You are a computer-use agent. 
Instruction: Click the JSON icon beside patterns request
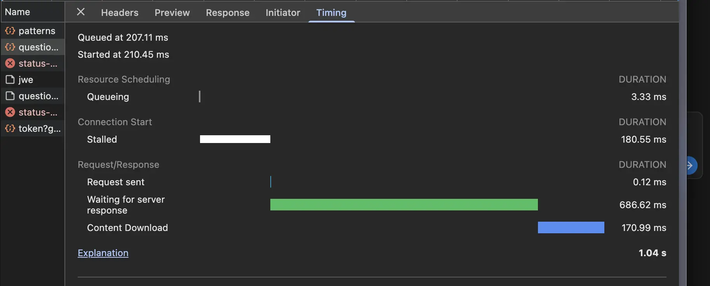10,31
